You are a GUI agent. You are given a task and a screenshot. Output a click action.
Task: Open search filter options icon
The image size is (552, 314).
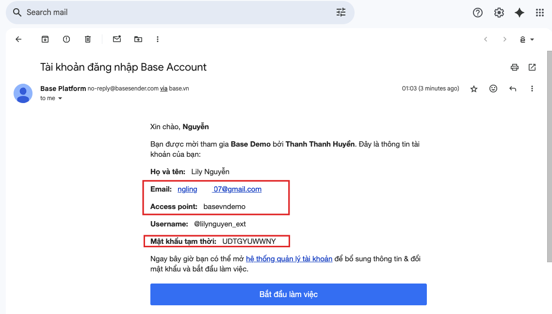coord(341,12)
